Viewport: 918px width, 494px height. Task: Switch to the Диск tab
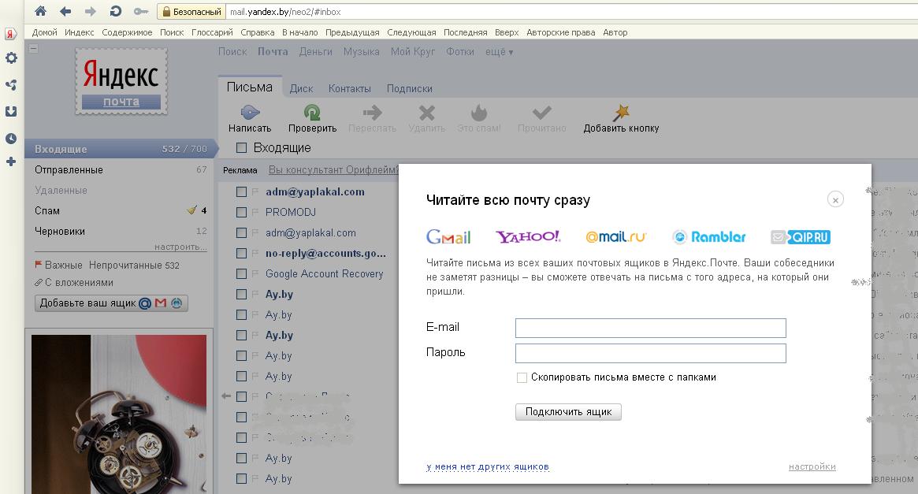301,88
